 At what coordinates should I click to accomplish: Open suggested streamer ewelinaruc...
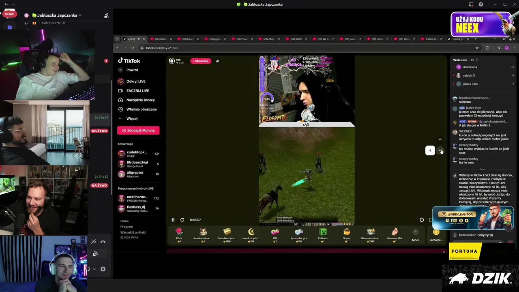tap(138, 198)
